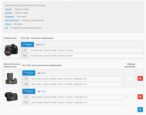Click Title field containing 'Вид с верху'
Screen dimensions: 146x115
(76, 84)
